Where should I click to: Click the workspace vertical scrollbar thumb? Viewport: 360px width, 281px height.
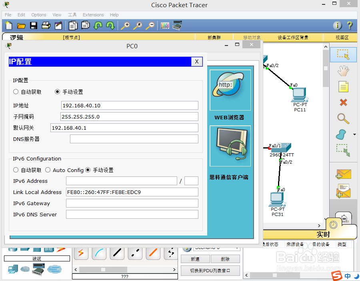[x=326, y=68]
